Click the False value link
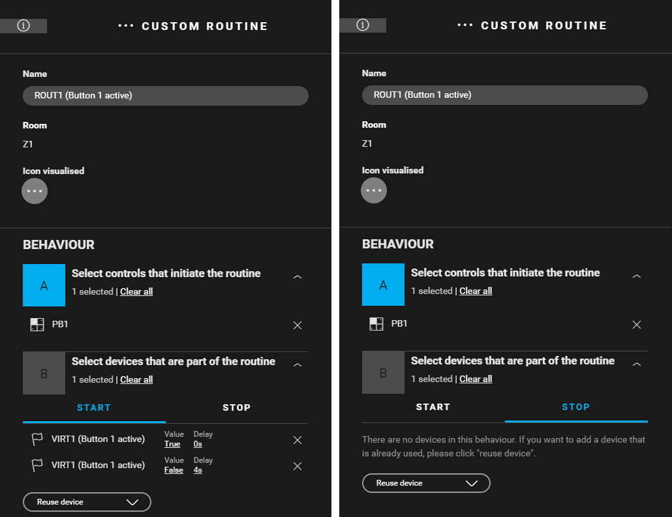Image resolution: width=672 pixels, height=517 pixels. pos(174,470)
